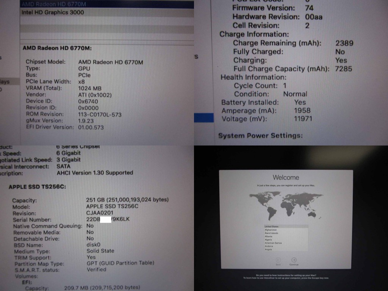Viewport: 388px width, 291px height.
Task: Click the Continue arrow icon on Welcome screen
Action: [x=294, y=260]
